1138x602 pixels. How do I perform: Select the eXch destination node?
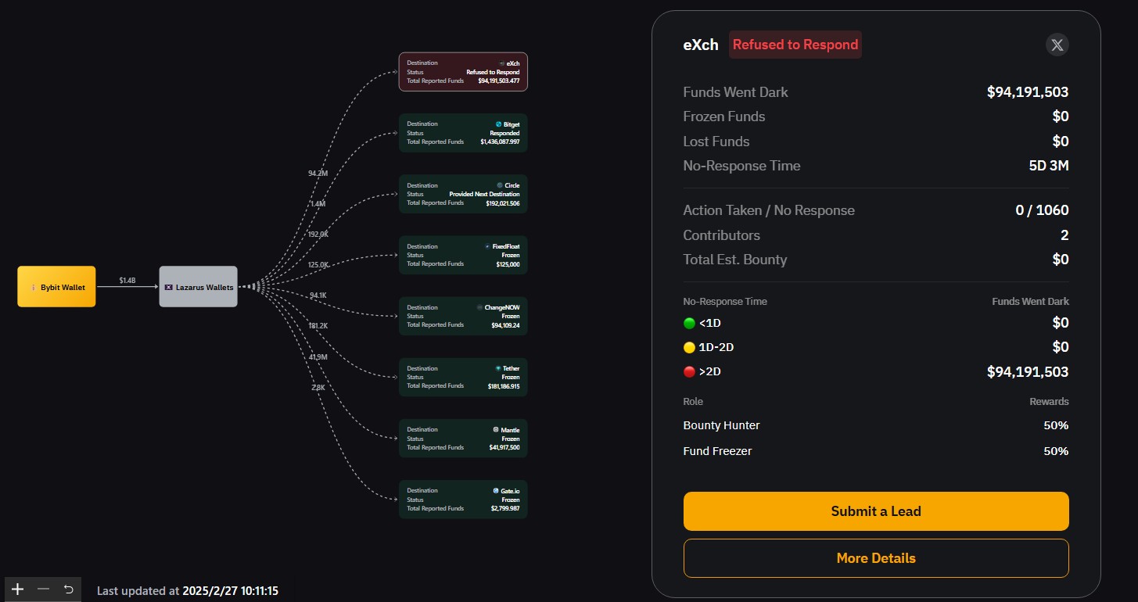[463, 72]
